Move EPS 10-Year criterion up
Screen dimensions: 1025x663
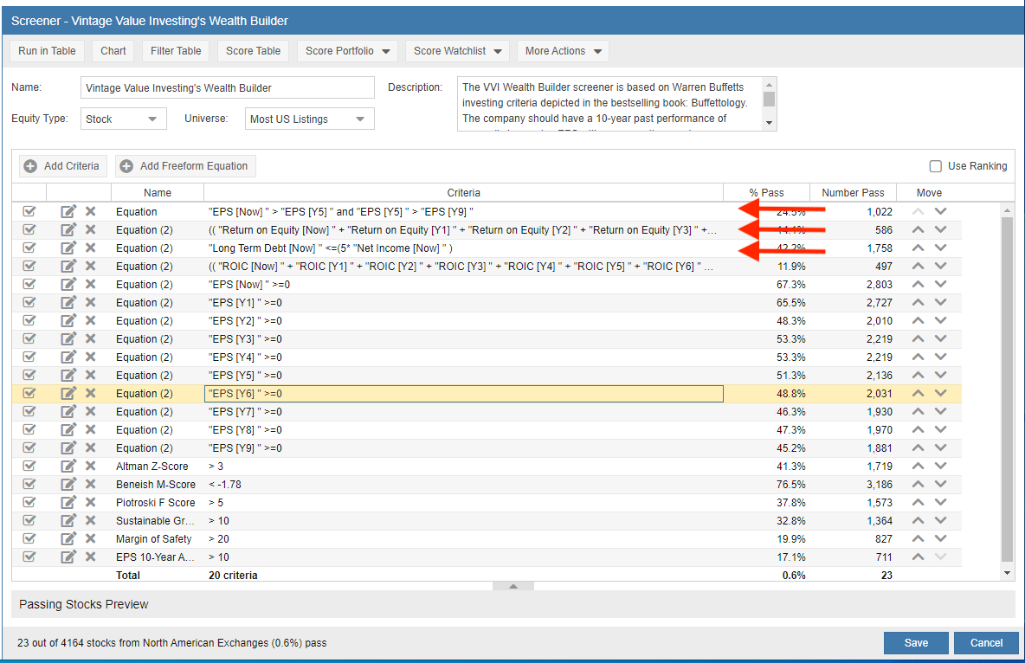tap(918, 557)
